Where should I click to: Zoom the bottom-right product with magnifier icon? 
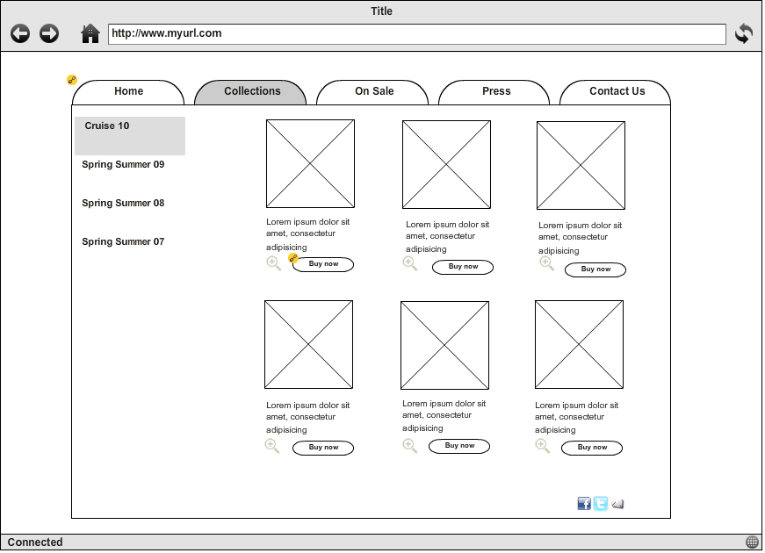click(x=543, y=446)
